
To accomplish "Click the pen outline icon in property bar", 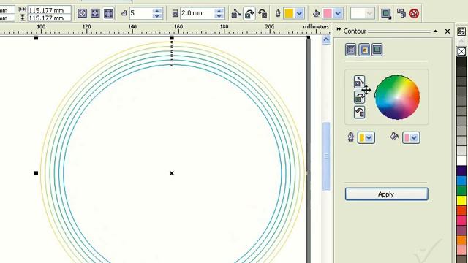I will 278,13.
